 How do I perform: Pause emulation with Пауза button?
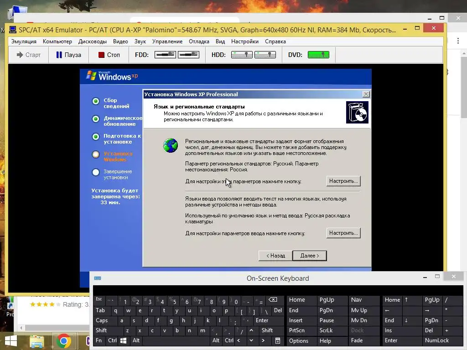pyautogui.click(x=69, y=55)
